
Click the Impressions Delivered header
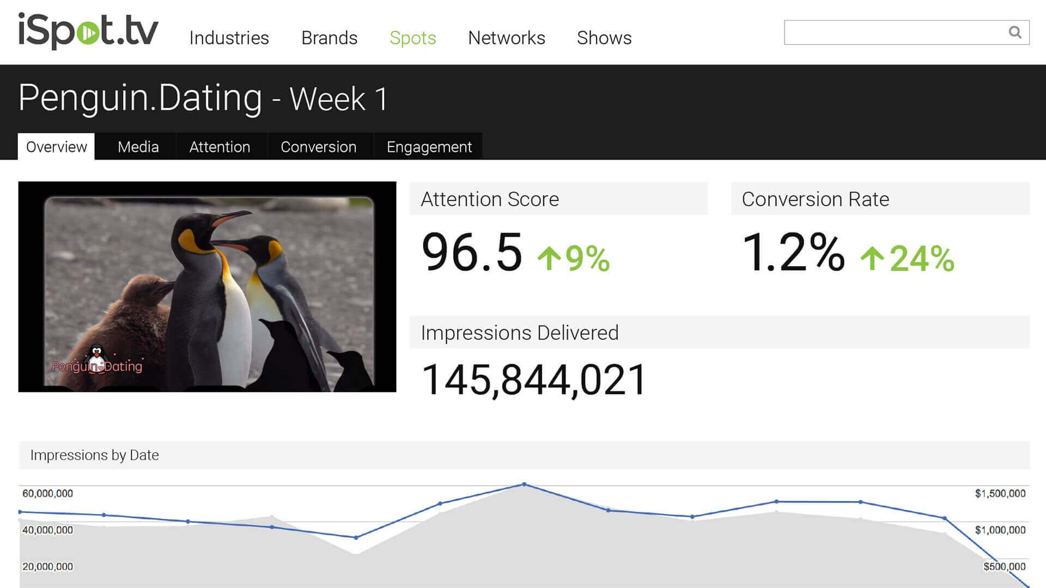(719, 332)
